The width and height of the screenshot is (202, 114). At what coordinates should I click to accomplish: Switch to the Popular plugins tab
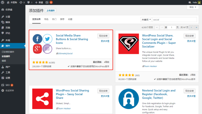(54, 19)
